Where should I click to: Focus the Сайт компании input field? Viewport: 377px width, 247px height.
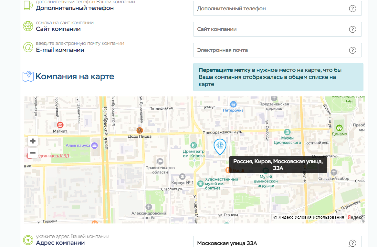(271, 29)
